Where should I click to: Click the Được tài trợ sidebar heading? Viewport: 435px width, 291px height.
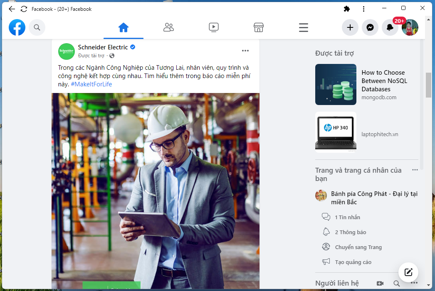[334, 53]
